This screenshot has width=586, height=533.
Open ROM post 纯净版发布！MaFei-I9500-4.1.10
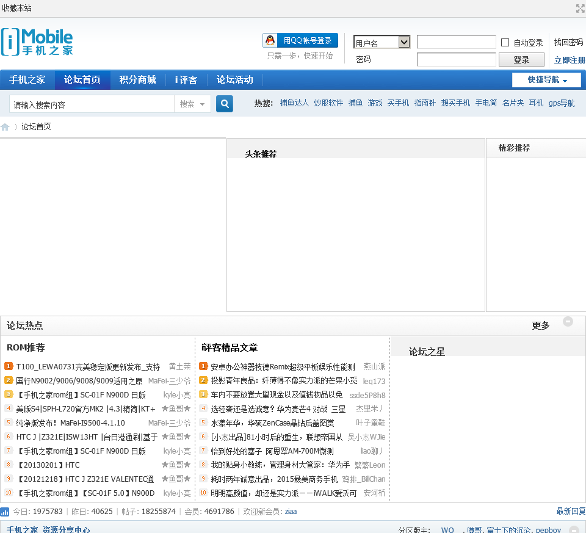click(x=71, y=422)
